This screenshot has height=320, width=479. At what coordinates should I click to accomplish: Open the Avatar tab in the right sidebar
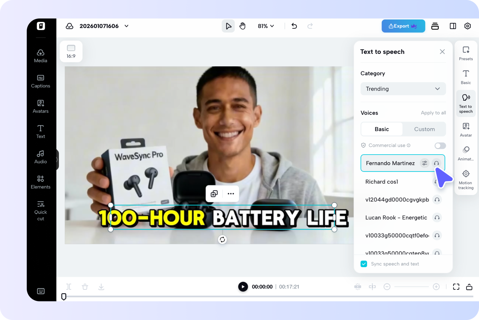[x=466, y=130]
